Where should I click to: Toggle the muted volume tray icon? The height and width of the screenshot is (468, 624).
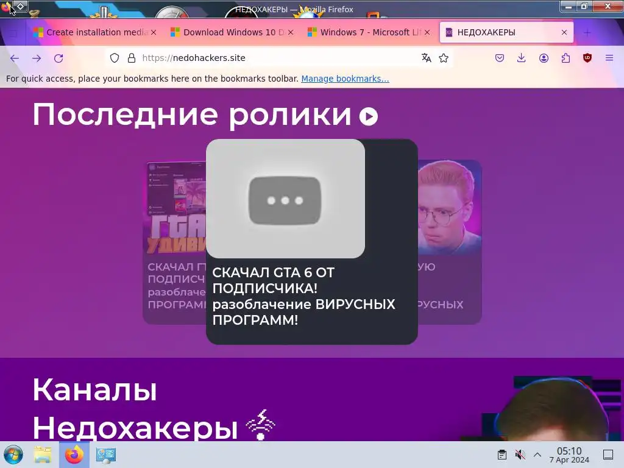(x=520, y=455)
